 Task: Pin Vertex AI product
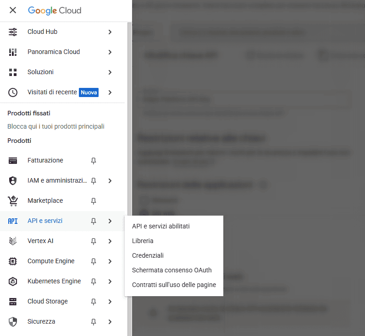click(x=94, y=241)
